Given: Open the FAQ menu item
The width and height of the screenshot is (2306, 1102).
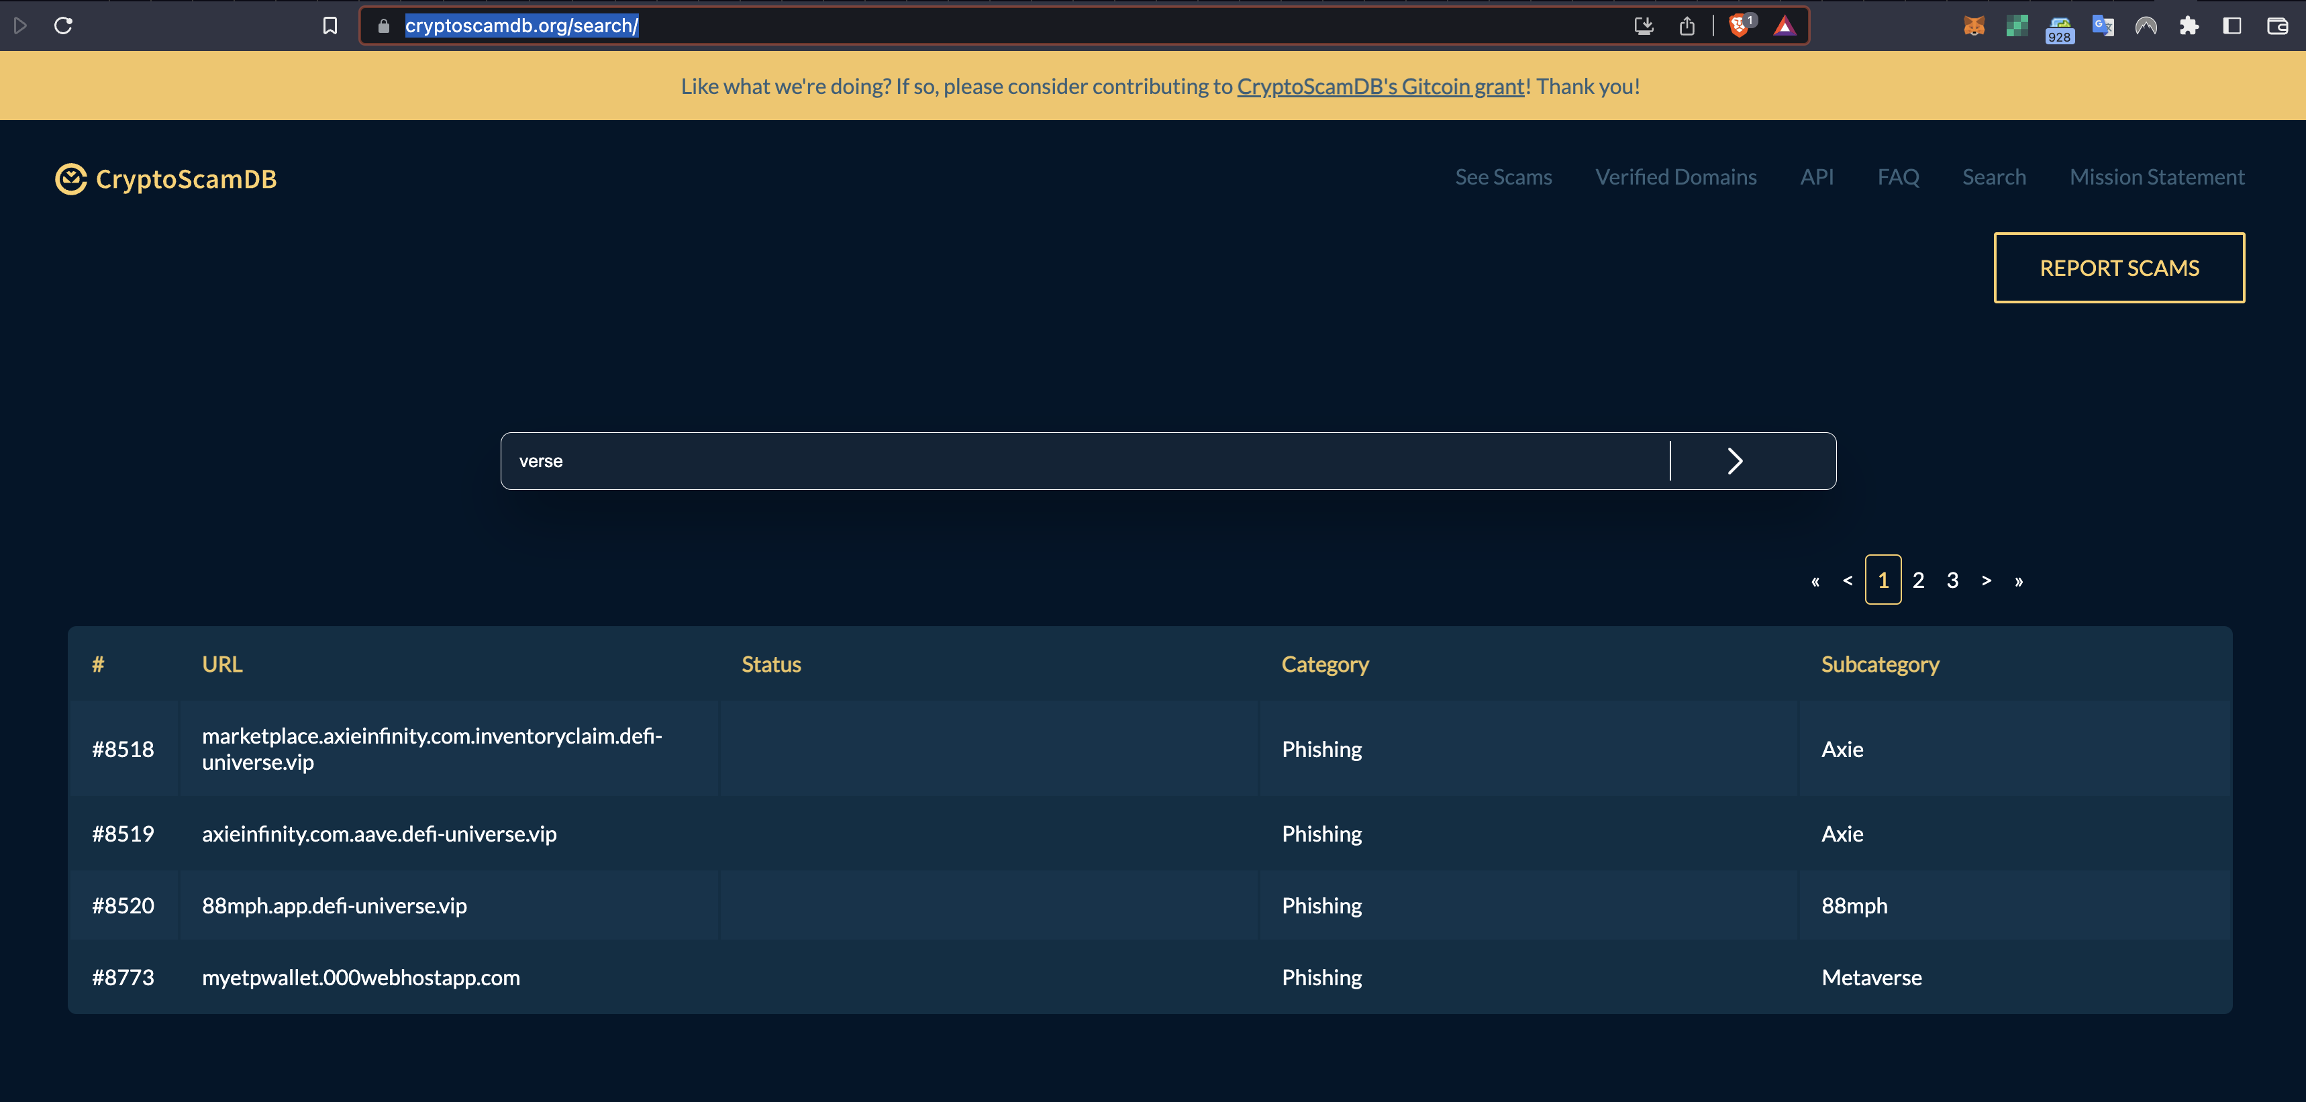Looking at the screenshot, I should 1898,177.
